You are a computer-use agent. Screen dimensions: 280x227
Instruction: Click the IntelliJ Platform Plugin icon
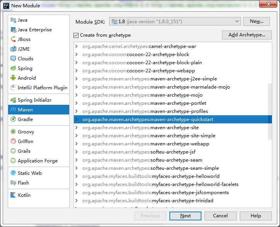[13, 87]
